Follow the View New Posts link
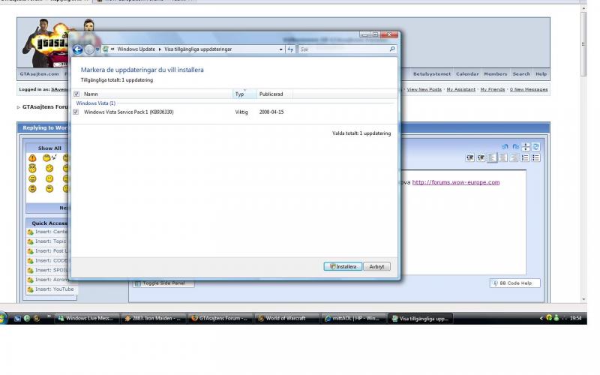This screenshot has height=375, width=600. point(424,89)
